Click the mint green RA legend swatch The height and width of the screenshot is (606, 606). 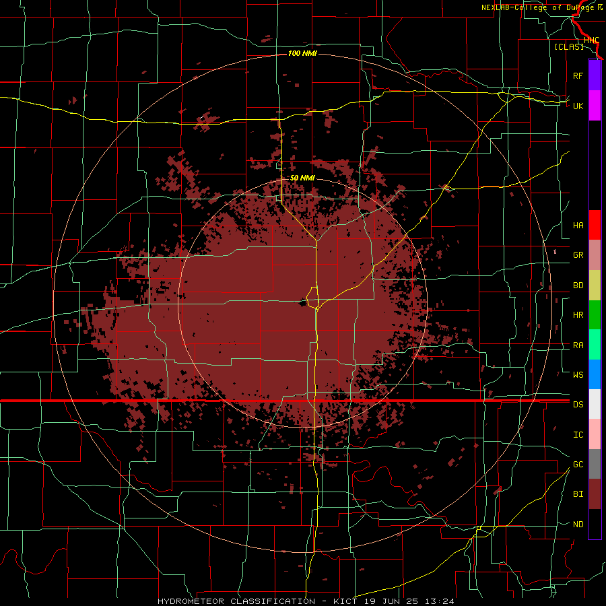coord(595,345)
